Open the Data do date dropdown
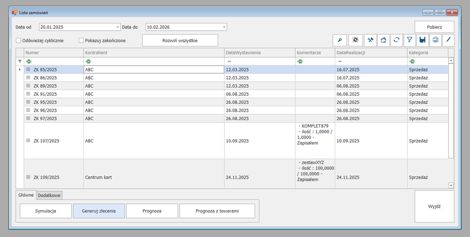The image size is (470, 237). click(x=224, y=27)
